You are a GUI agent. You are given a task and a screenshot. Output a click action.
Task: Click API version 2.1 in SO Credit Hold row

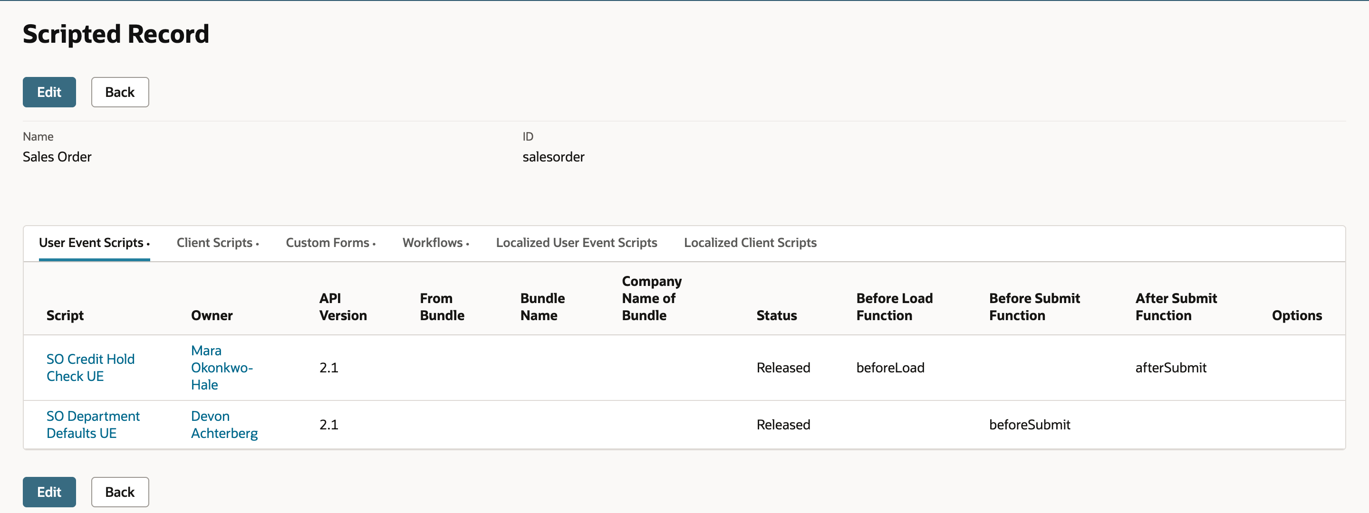[328, 368]
